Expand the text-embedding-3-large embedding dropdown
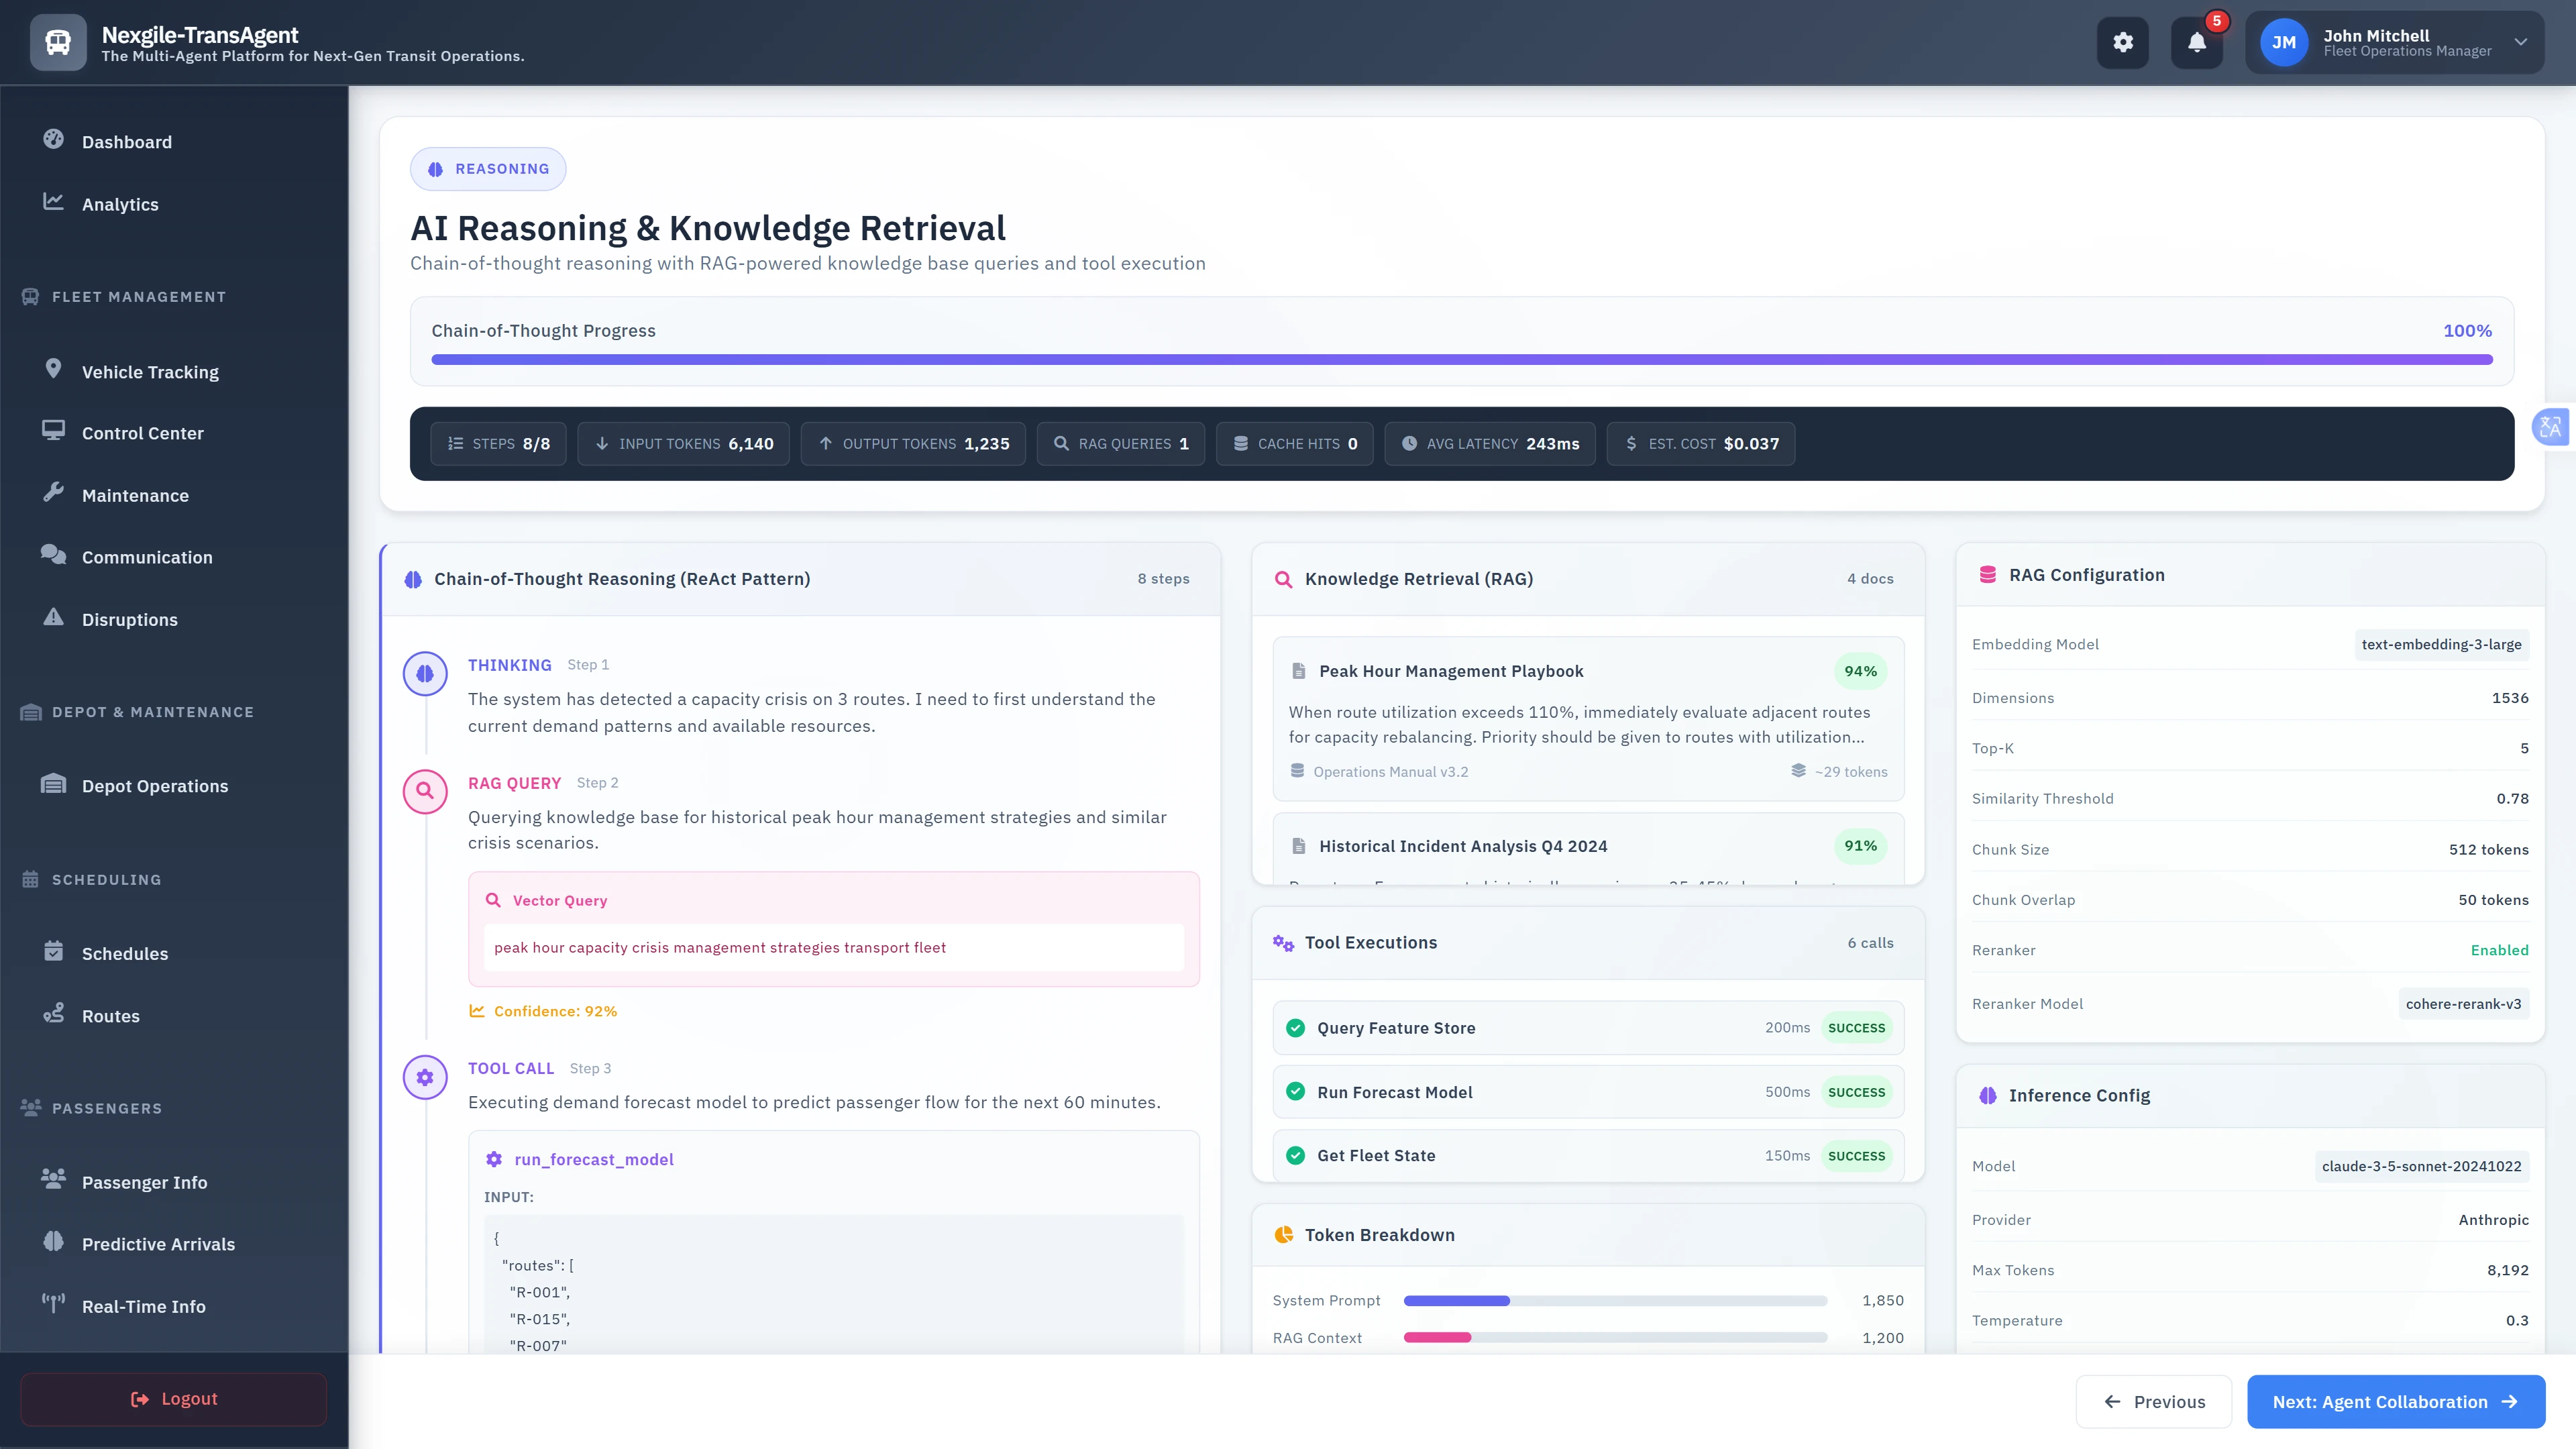Image resolution: width=2576 pixels, height=1449 pixels. coord(2442,644)
